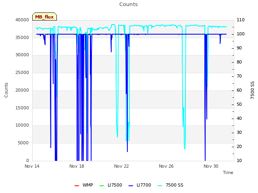The height and width of the screenshot is (193, 258).
Task: Toggle the 7500 SS legend entry
Action: click(171, 185)
